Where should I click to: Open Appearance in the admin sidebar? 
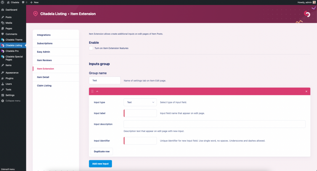[x=12, y=73]
